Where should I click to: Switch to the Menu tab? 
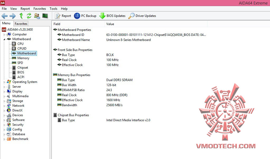click(6, 23)
